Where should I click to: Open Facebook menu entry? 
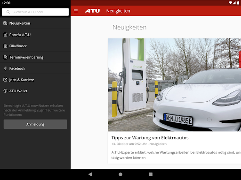click(35, 68)
